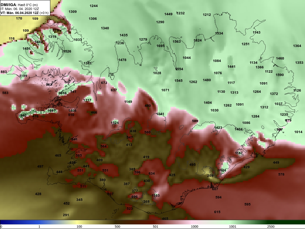
Task: Select the data point 1435
Action: click(x=124, y=35)
